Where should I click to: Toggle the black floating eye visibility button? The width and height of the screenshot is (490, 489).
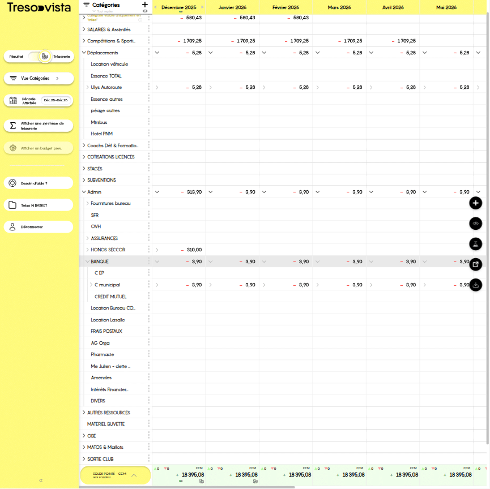point(476,224)
